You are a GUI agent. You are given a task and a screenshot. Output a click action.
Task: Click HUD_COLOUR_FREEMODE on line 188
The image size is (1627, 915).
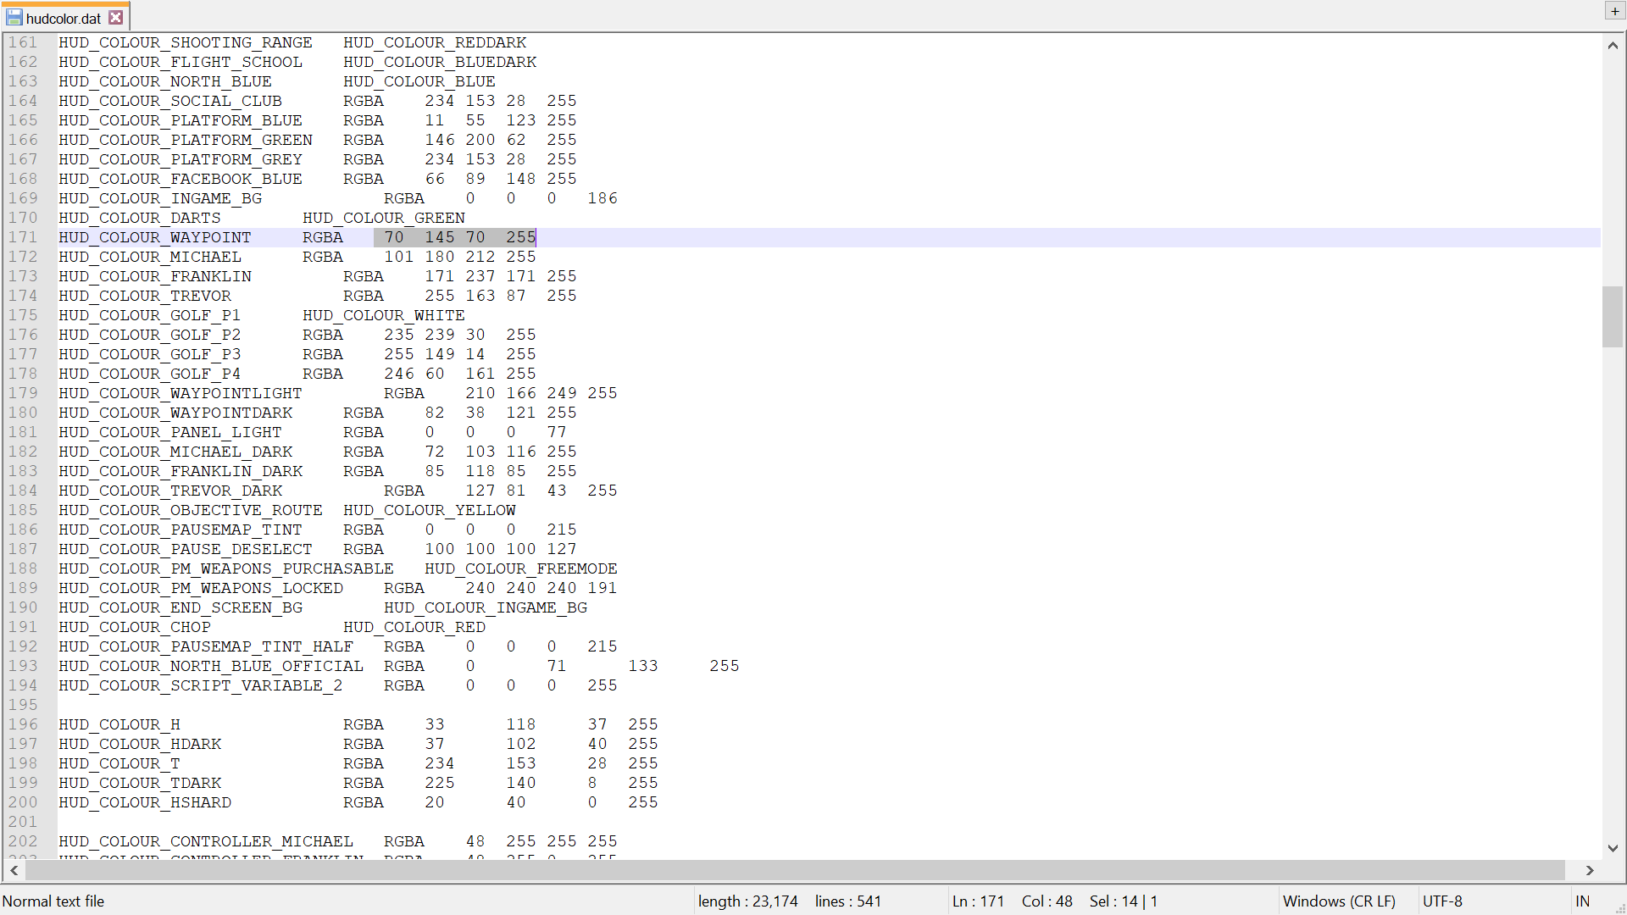pyautogui.click(x=521, y=568)
